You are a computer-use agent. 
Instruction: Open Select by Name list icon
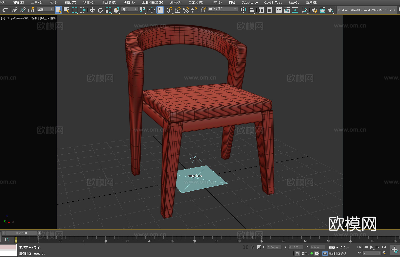pos(66,10)
